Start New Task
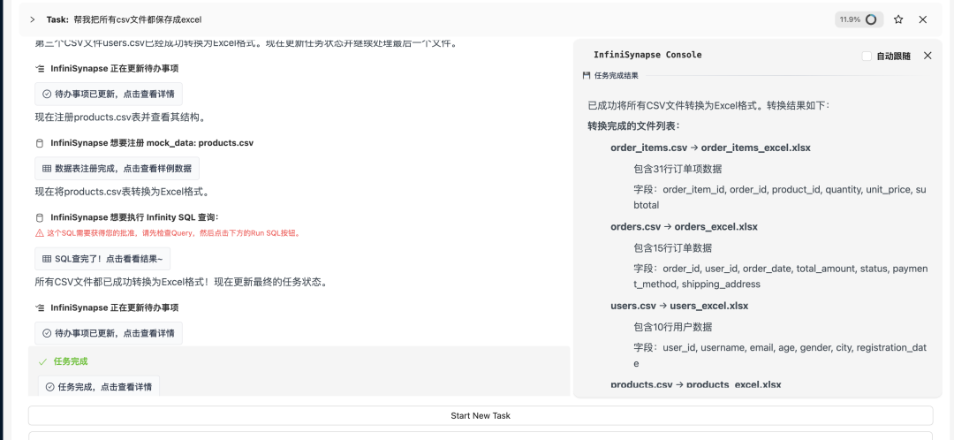This screenshot has width=954, height=440. (480, 415)
